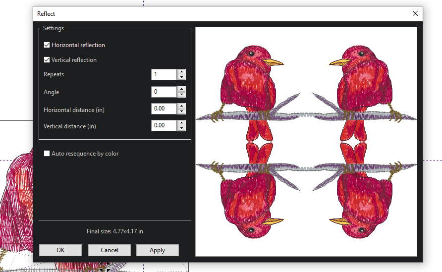Click the Repeats value field
442x272 pixels.
pyautogui.click(x=164, y=74)
